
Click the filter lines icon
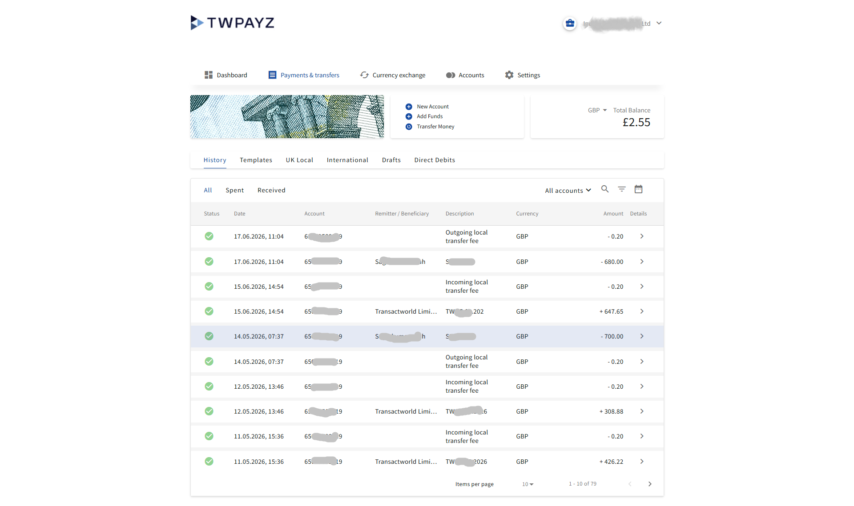pyautogui.click(x=622, y=189)
